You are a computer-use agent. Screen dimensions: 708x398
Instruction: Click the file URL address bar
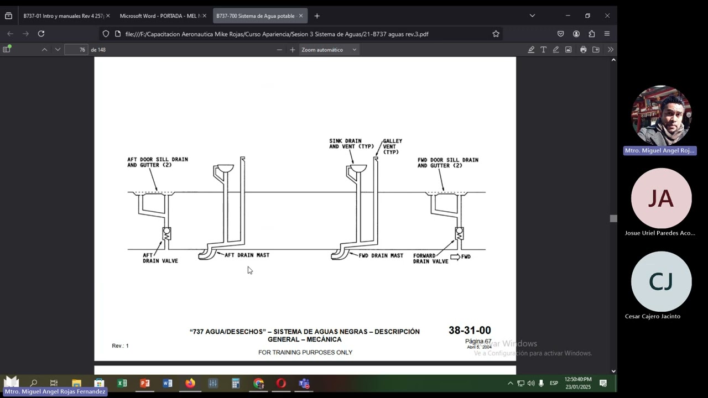[301, 34]
